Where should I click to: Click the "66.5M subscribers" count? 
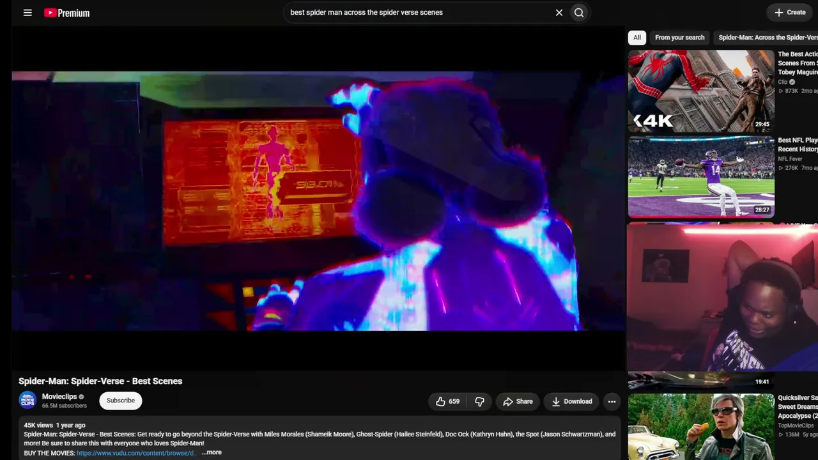point(64,406)
